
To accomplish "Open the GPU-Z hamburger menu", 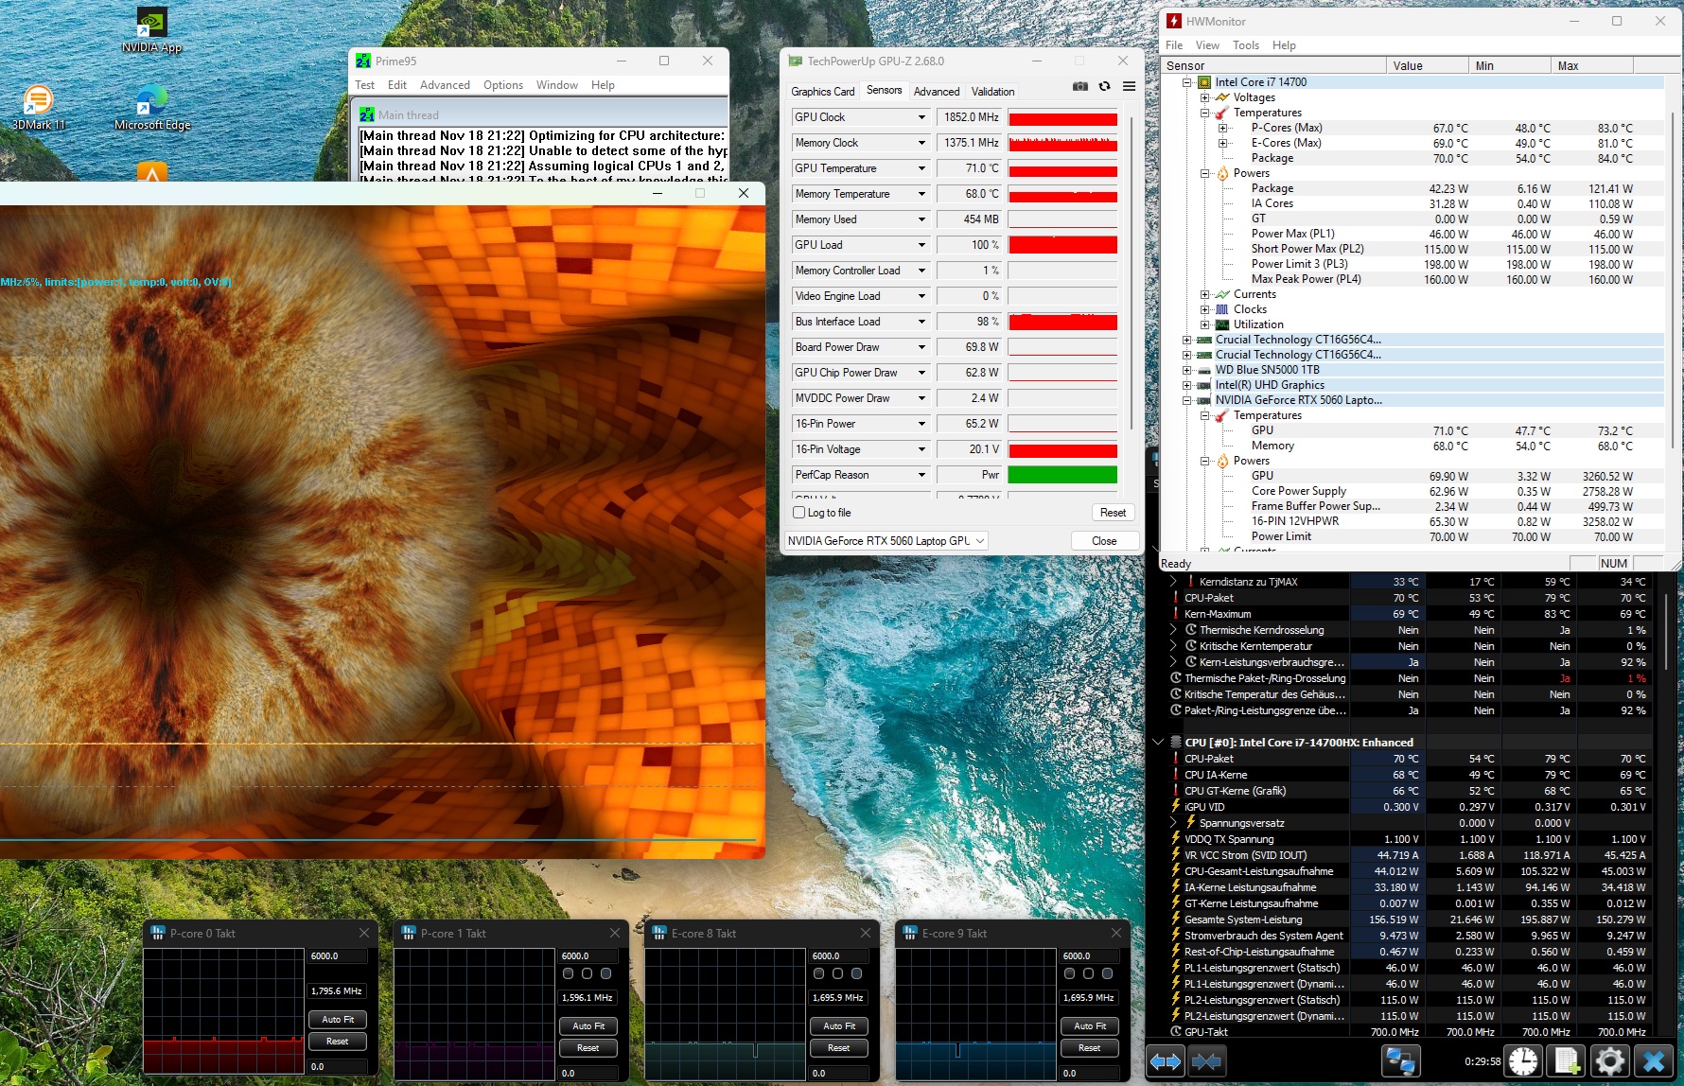I will (1129, 86).
